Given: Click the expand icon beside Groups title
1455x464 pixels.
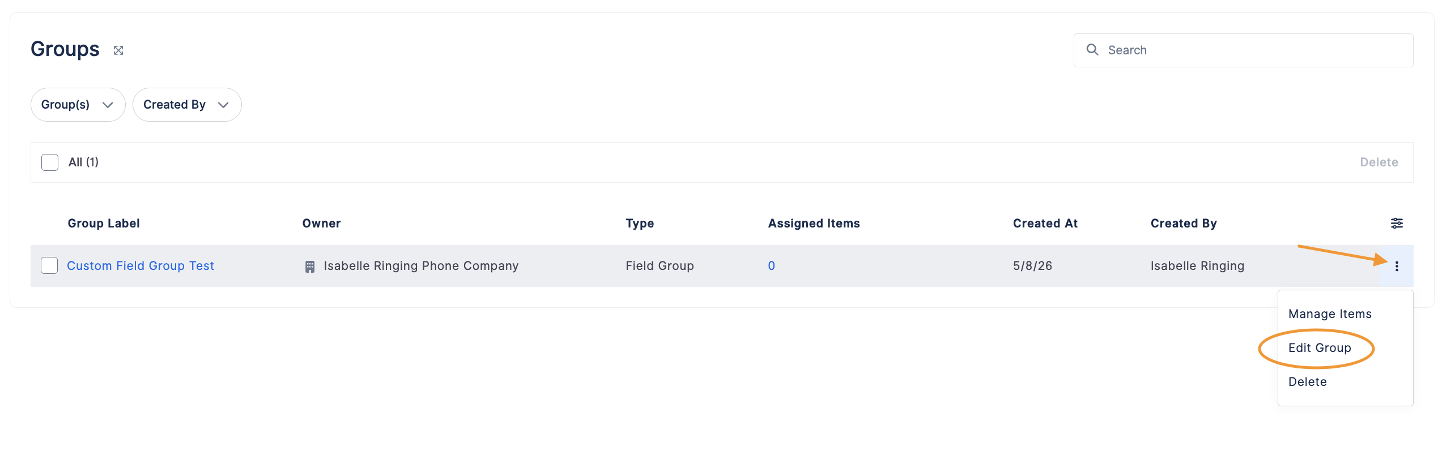Looking at the screenshot, I should [x=118, y=50].
